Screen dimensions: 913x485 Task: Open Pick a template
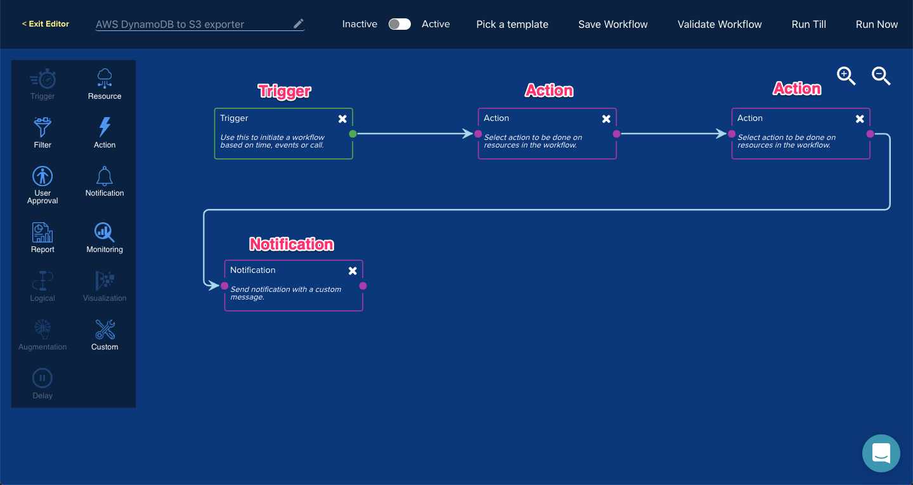tap(512, 24)
